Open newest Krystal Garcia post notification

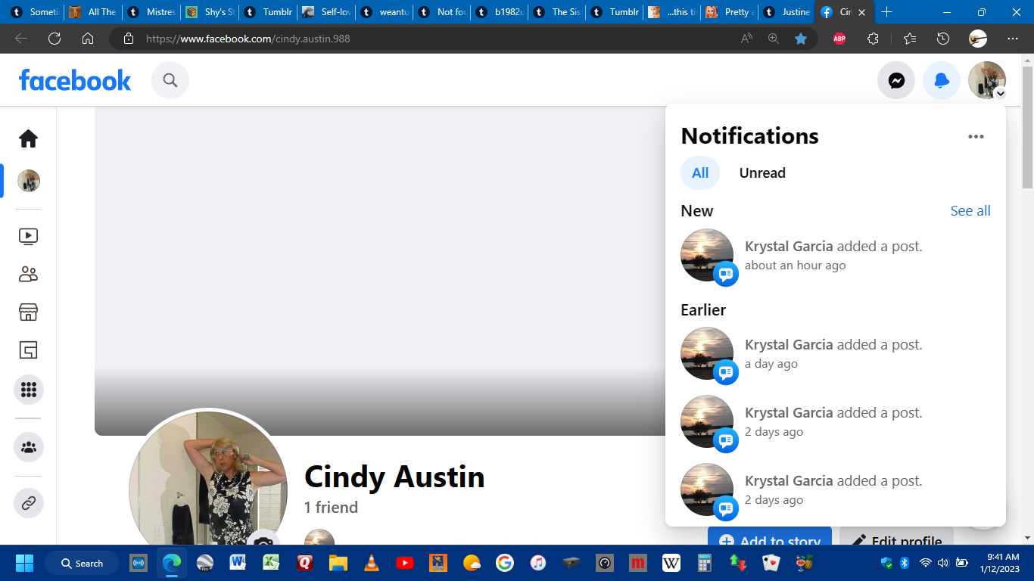[833, 255]
